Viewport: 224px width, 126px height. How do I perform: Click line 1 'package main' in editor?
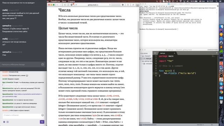pos(166,56)
